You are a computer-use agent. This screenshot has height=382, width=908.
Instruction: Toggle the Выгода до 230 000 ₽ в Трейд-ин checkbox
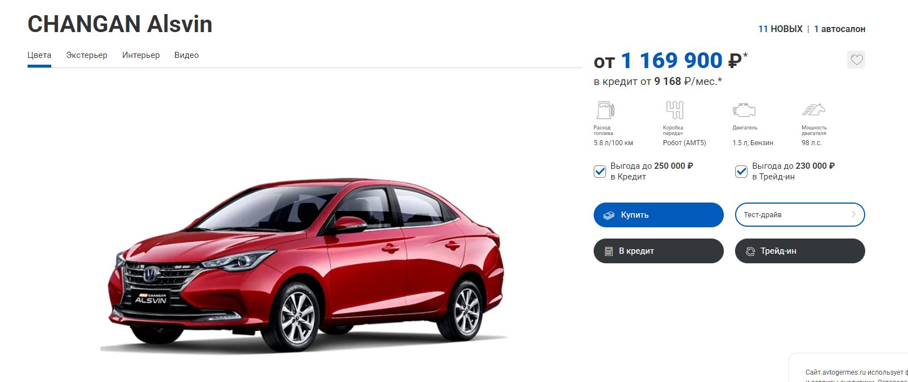click(x=741, y=172)
